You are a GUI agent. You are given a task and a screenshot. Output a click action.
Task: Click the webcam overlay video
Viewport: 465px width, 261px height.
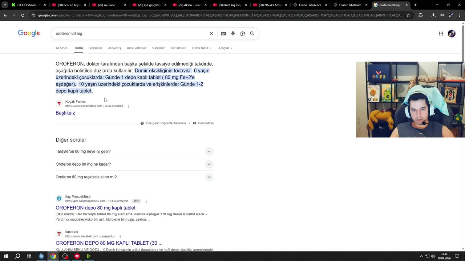tap(411, 99)
